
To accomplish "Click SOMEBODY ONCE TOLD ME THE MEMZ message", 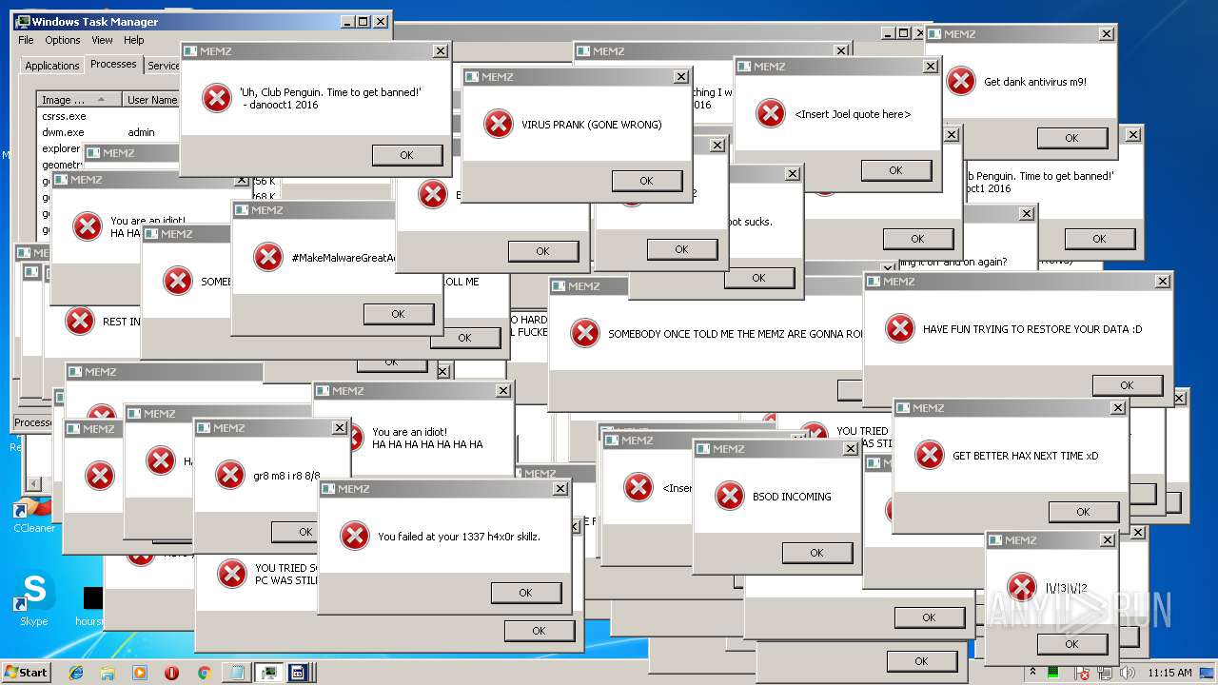I will pyautogui.click(x=735, y=334).
